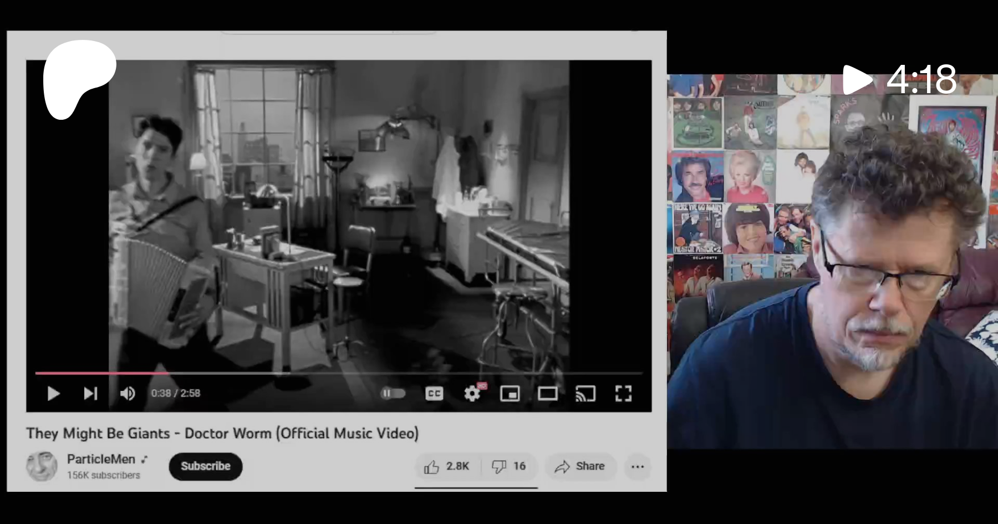
Task: Enter fullscreen on the YouTube video
Action: [624, 394]
